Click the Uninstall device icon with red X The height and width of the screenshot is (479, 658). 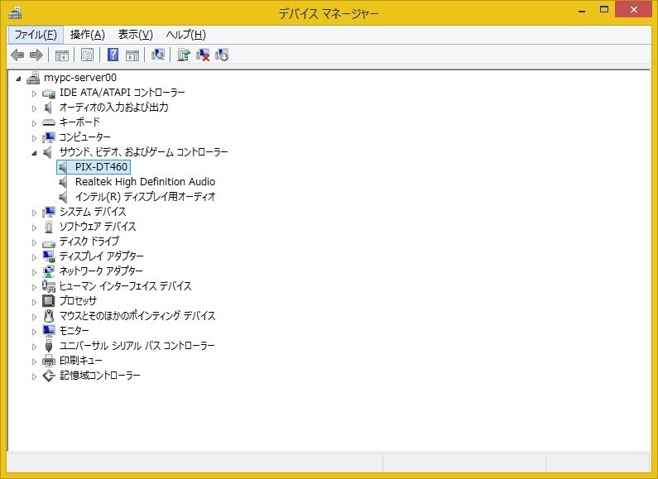203,55
